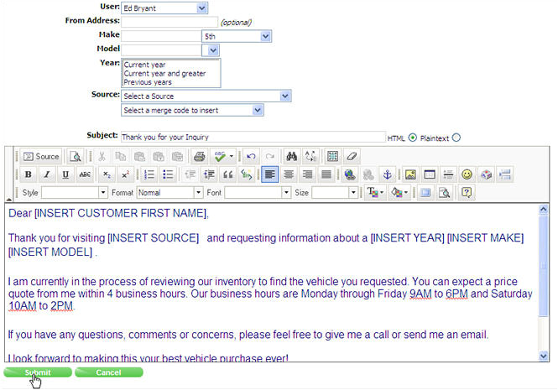The height and width of the screenshot is (390, 558).
Task: Choose Current year and greater option
Action: click(164, 73)
